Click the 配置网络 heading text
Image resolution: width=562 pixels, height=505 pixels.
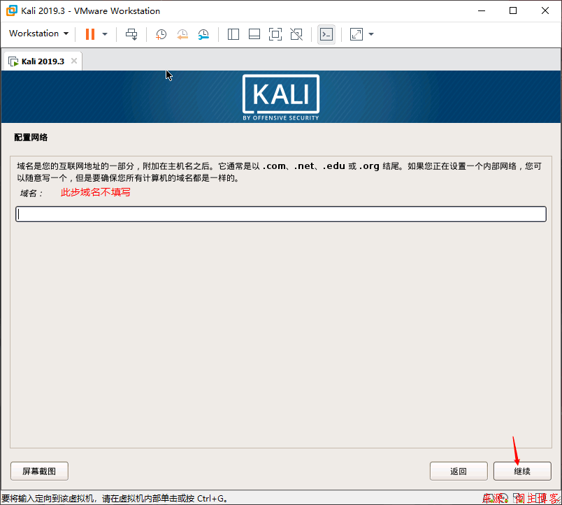click(31, 138)
